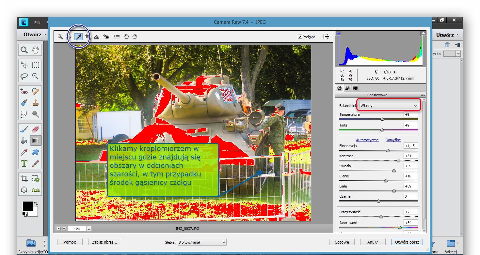
Task: Click the Białe slider handle
Action: 394,191
